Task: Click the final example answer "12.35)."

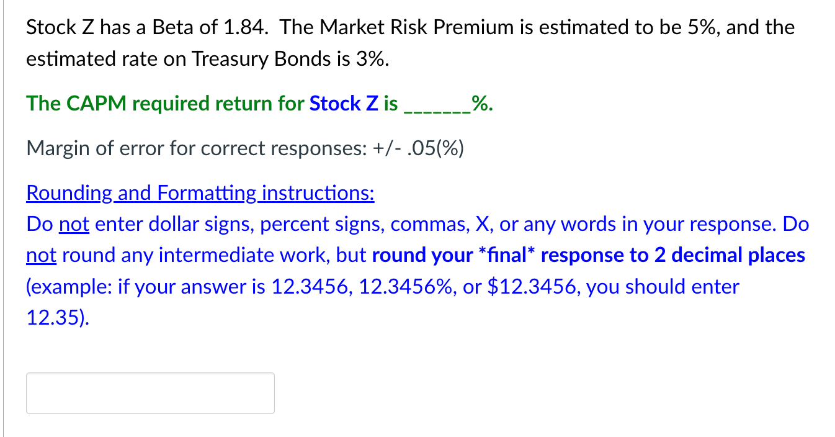Action: click(58, 318)
